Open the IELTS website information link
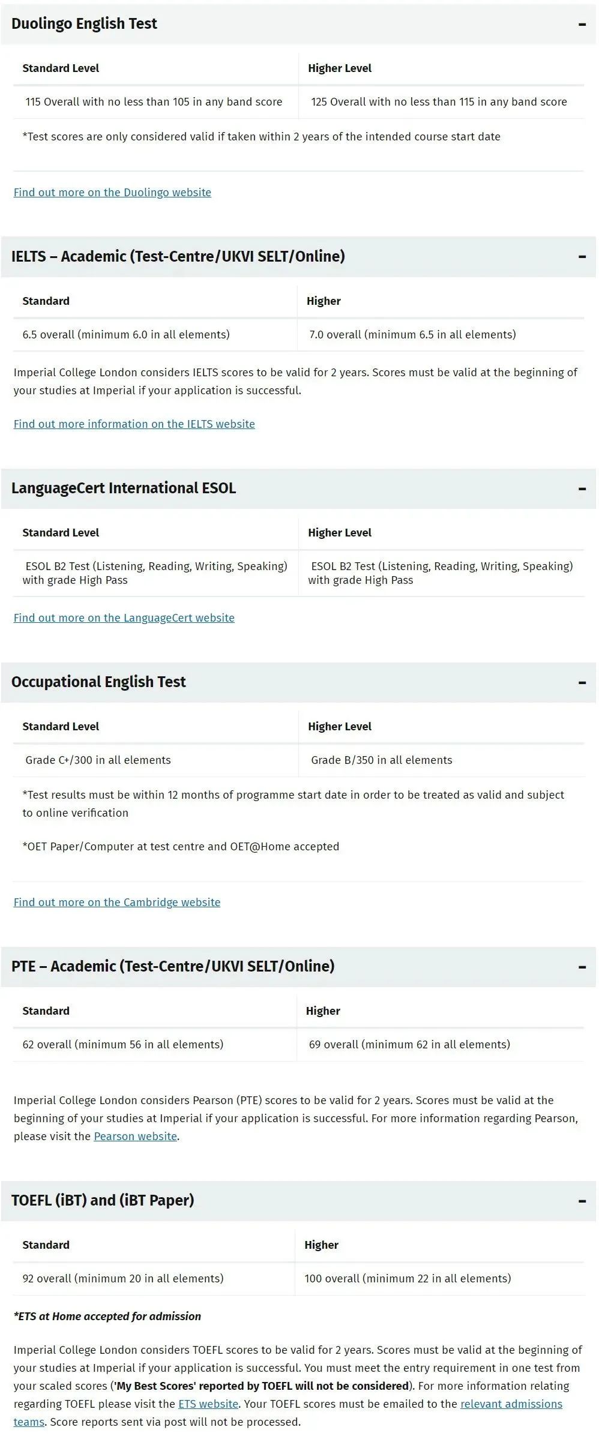599x1448 pixels. [134, 424]
